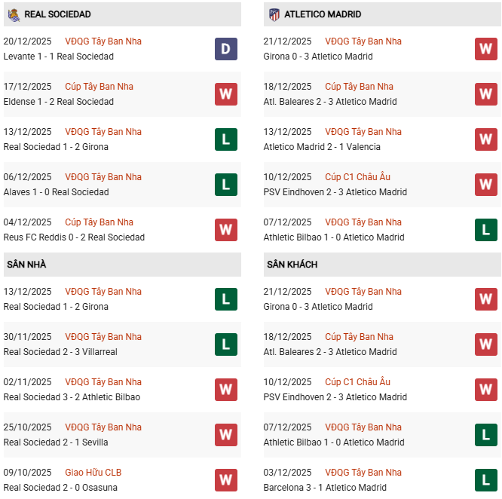Viewport: 502px width, 499px height.
Task: Click the D badge for Levante match
Action: (225, 49)
